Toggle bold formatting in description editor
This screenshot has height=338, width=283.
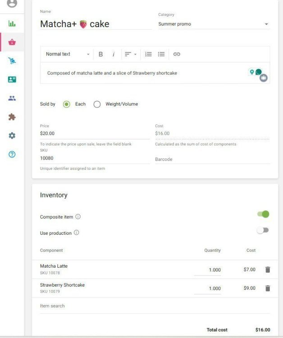[100, 54]
